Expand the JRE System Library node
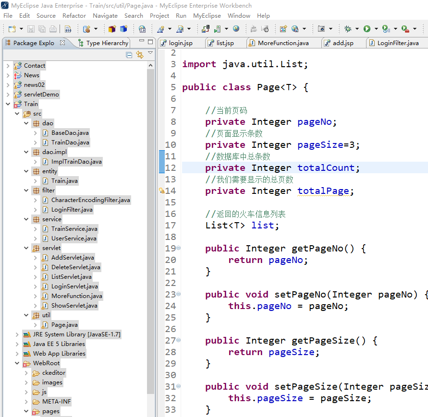Viewport: 428px width, 417px height. (17, 334)
